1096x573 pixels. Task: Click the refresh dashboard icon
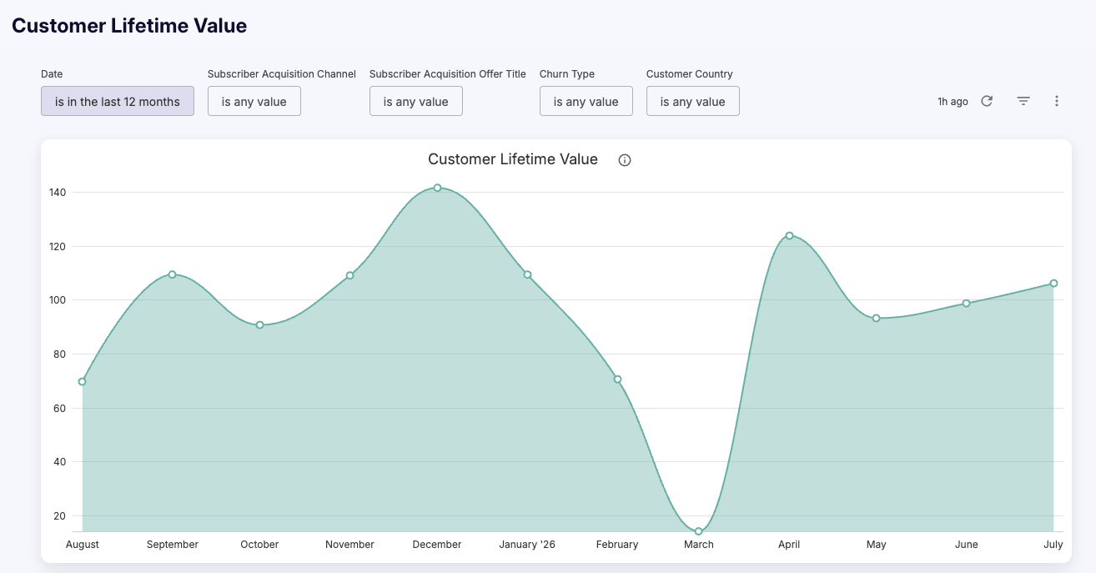click(x=987, y=101)
